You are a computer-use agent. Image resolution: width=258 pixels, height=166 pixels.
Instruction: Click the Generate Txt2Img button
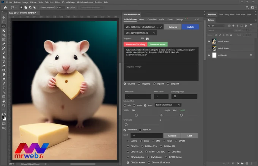[135, 45]
